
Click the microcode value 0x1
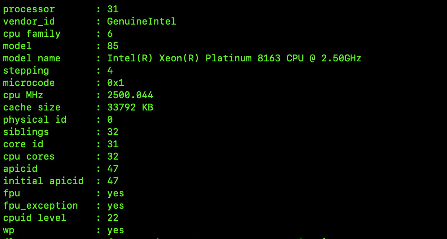coord(116,83)
